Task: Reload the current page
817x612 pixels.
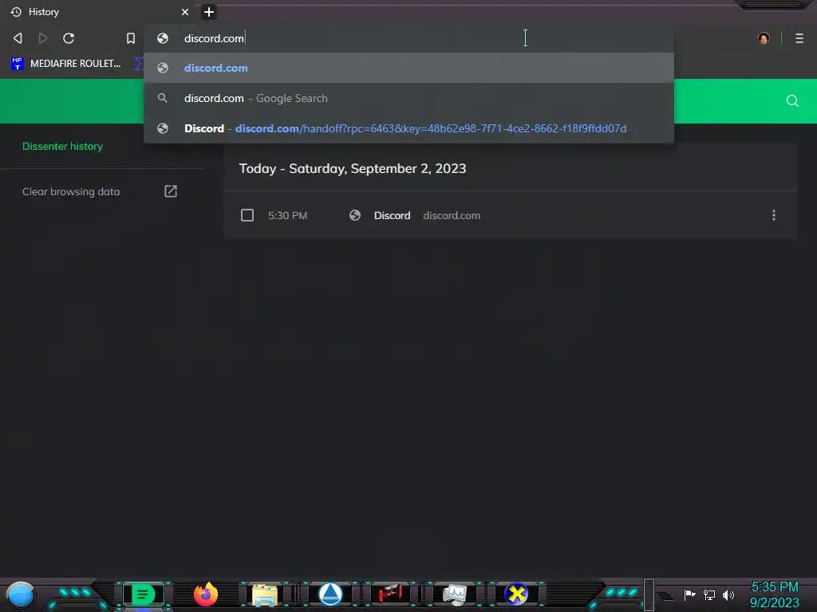Action: click(69, 38)
